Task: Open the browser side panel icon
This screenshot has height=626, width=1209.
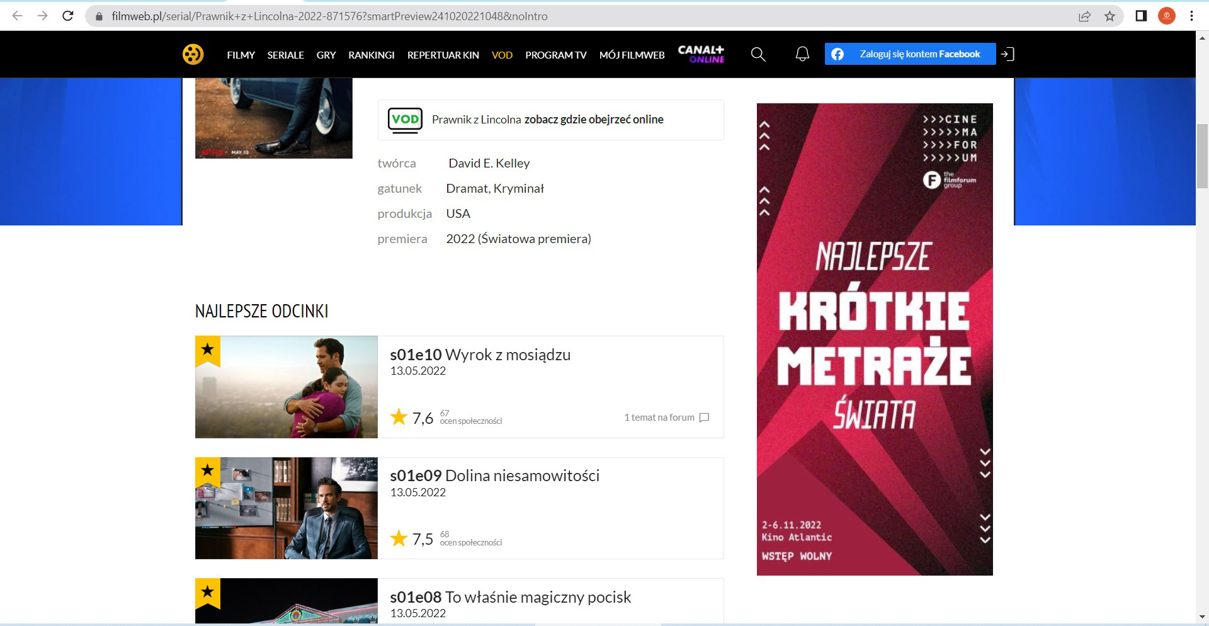Action: coord(1141,16)
